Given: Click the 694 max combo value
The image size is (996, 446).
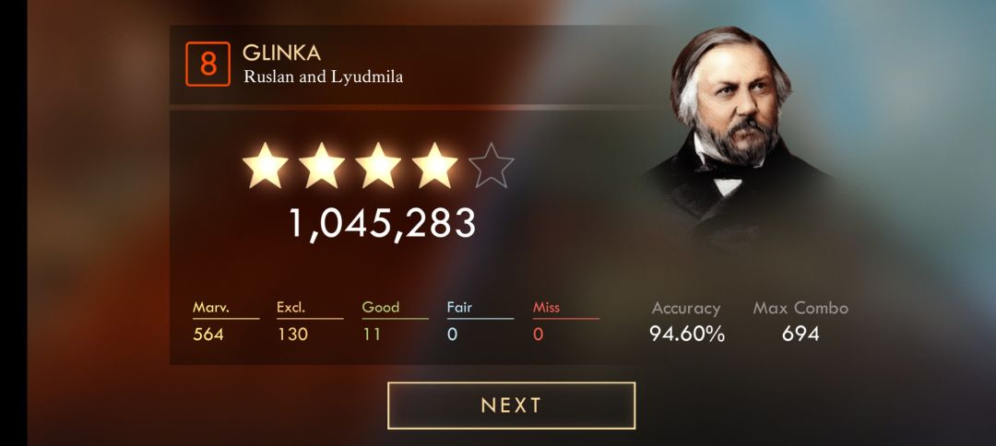Looking at the screenshot, I should pos(800,334).
